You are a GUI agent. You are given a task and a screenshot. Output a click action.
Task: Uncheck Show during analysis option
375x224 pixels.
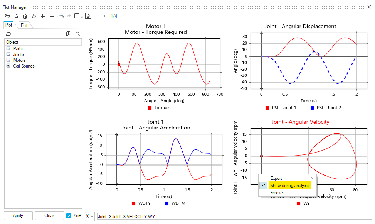point(289,186)
